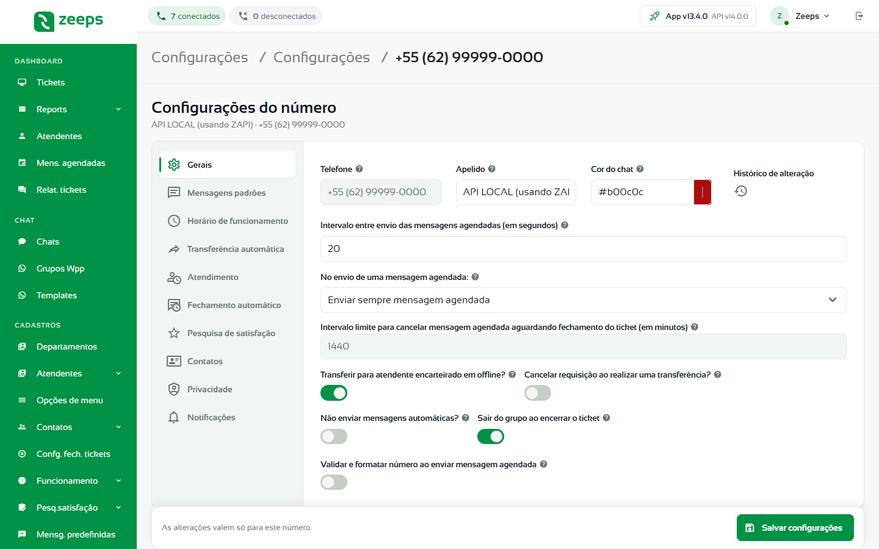
Task: Click the Zeeps logo icon
Action: tap(44, 21)
